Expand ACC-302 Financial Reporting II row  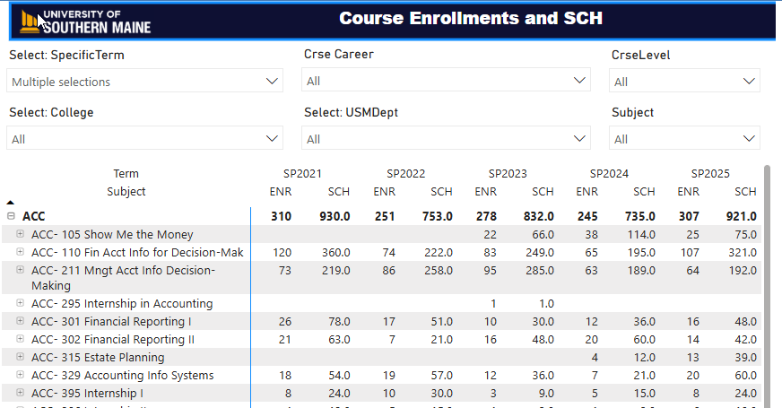(21, 340)
